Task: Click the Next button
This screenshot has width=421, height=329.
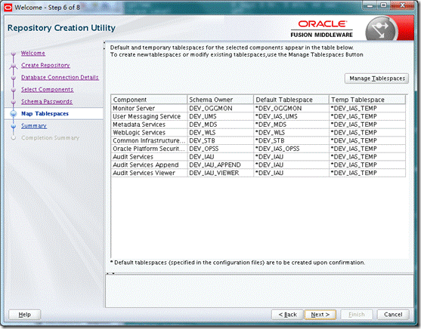Action: coord(320,315)
